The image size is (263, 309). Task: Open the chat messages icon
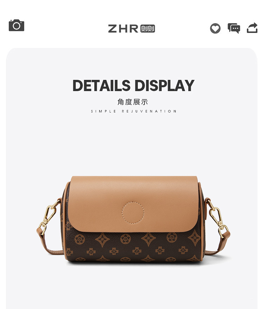click(x=234, y=28)
